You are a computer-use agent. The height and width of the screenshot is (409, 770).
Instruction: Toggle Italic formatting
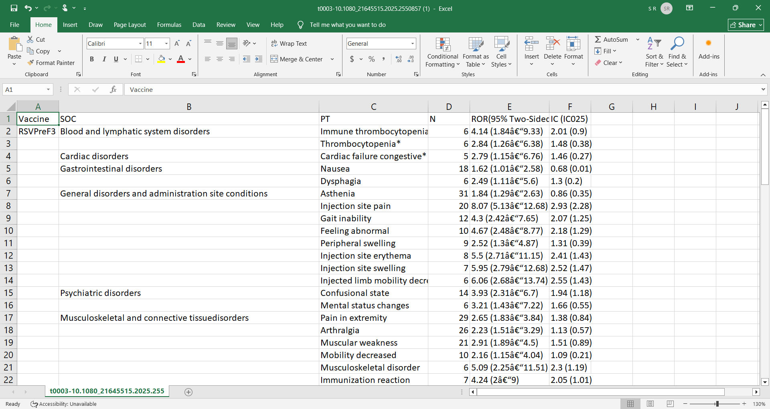click(104, 59)
